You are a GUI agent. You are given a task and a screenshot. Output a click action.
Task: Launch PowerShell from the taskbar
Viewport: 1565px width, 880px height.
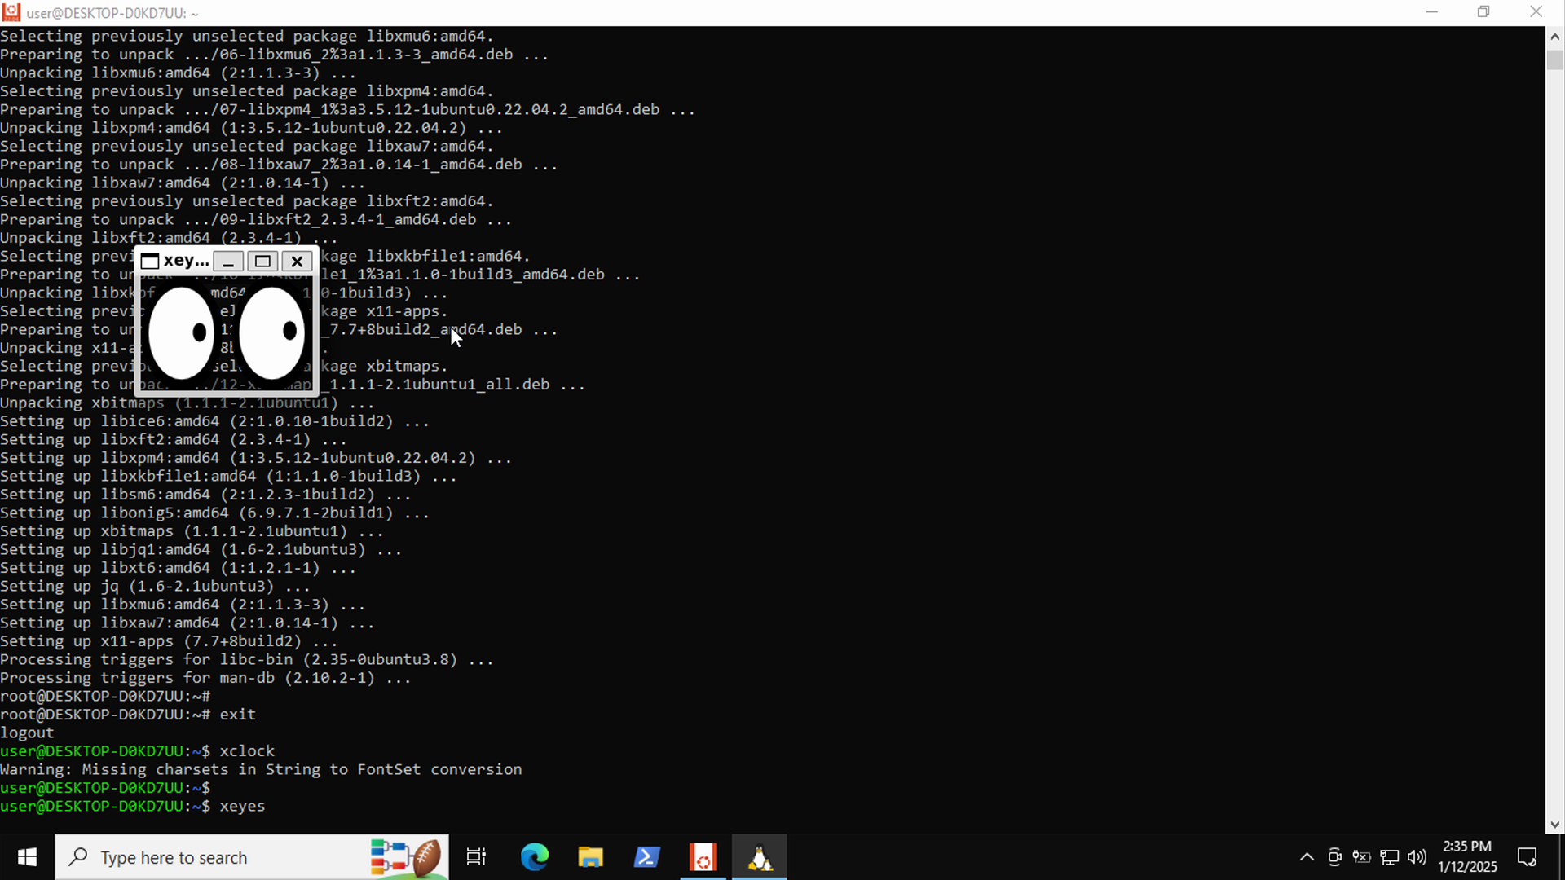[x=646, y=857]
